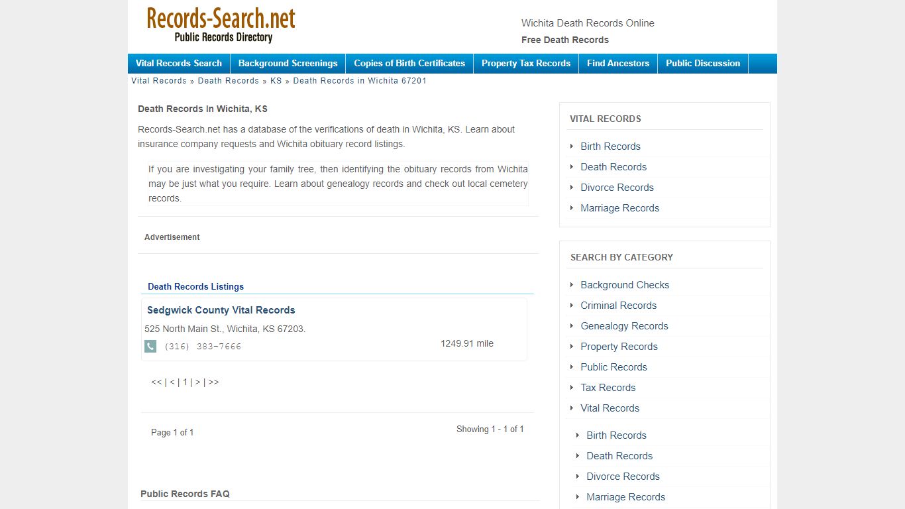Click the Free Death Records header text
This screenshot has height=509, width=905.
565,40
